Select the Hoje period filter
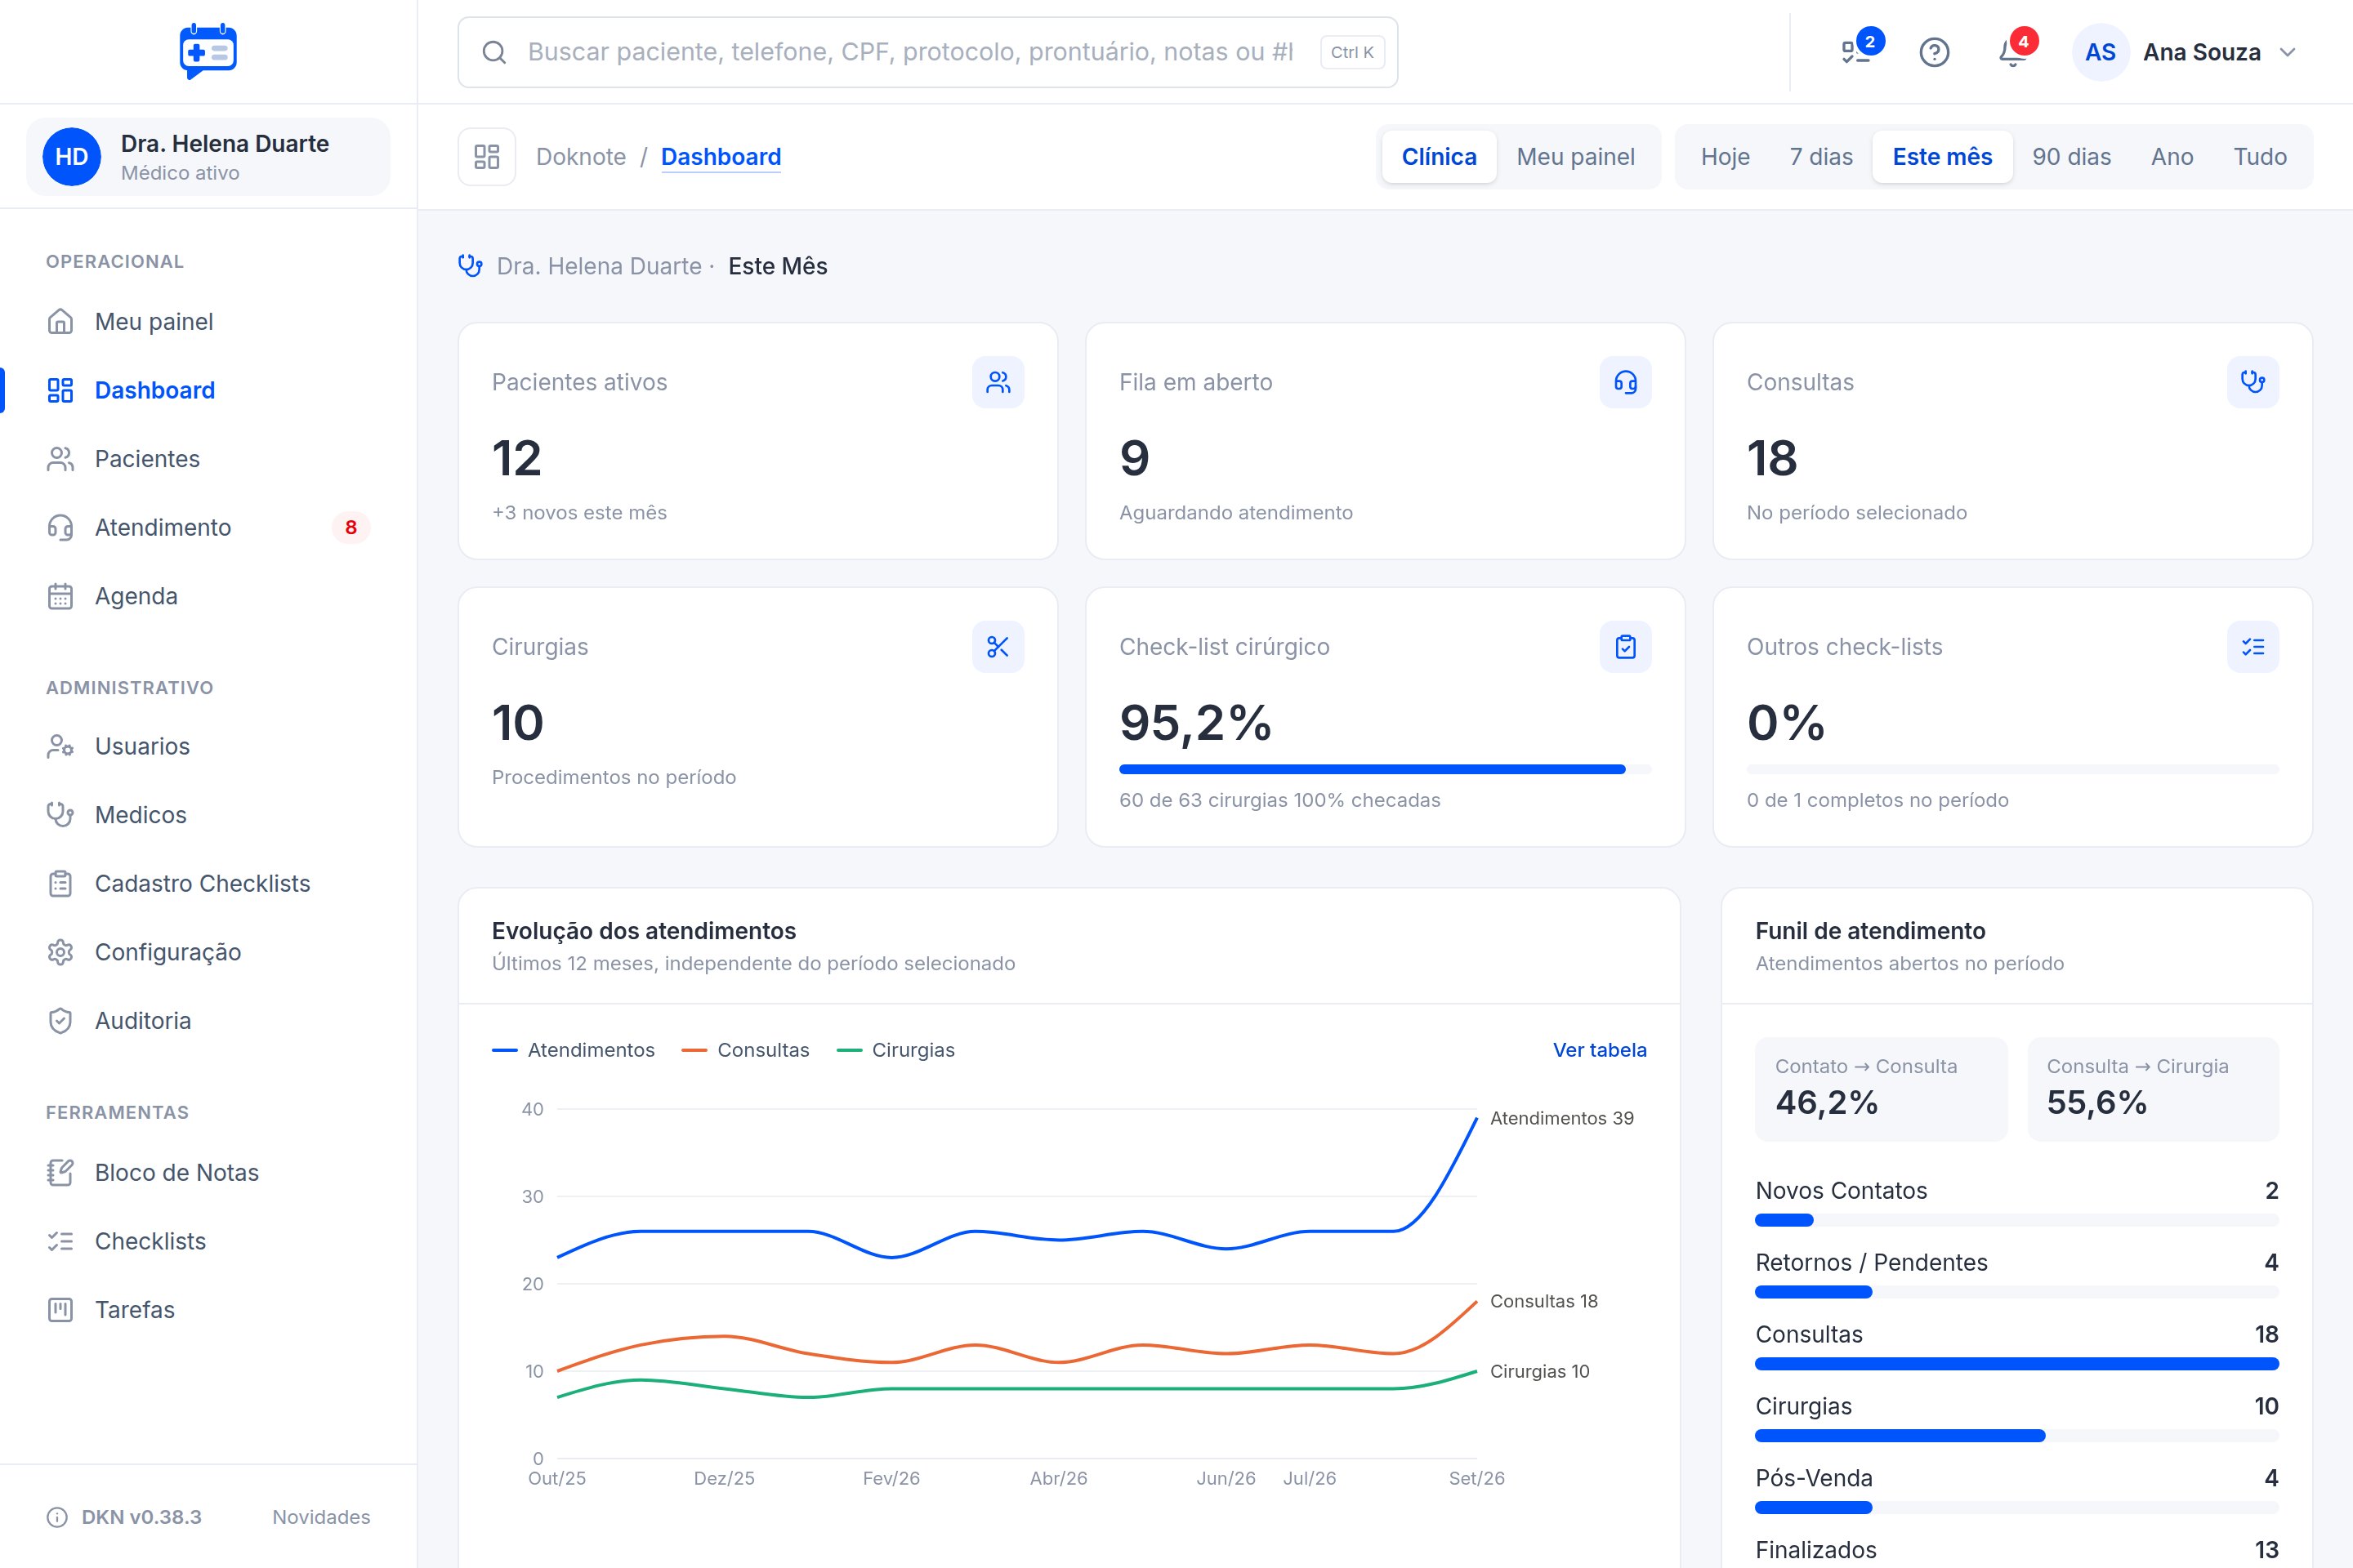Image resolution: width=2353 pixels, height=1568 pixels. click(1725, 157)
